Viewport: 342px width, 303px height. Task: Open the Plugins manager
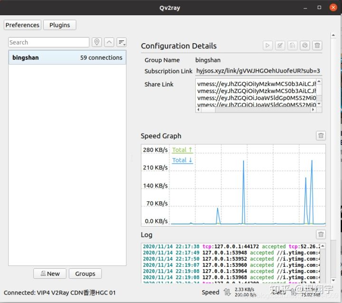coord(59,25)
